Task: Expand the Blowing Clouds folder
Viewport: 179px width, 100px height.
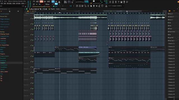Action: coord(5,34)
